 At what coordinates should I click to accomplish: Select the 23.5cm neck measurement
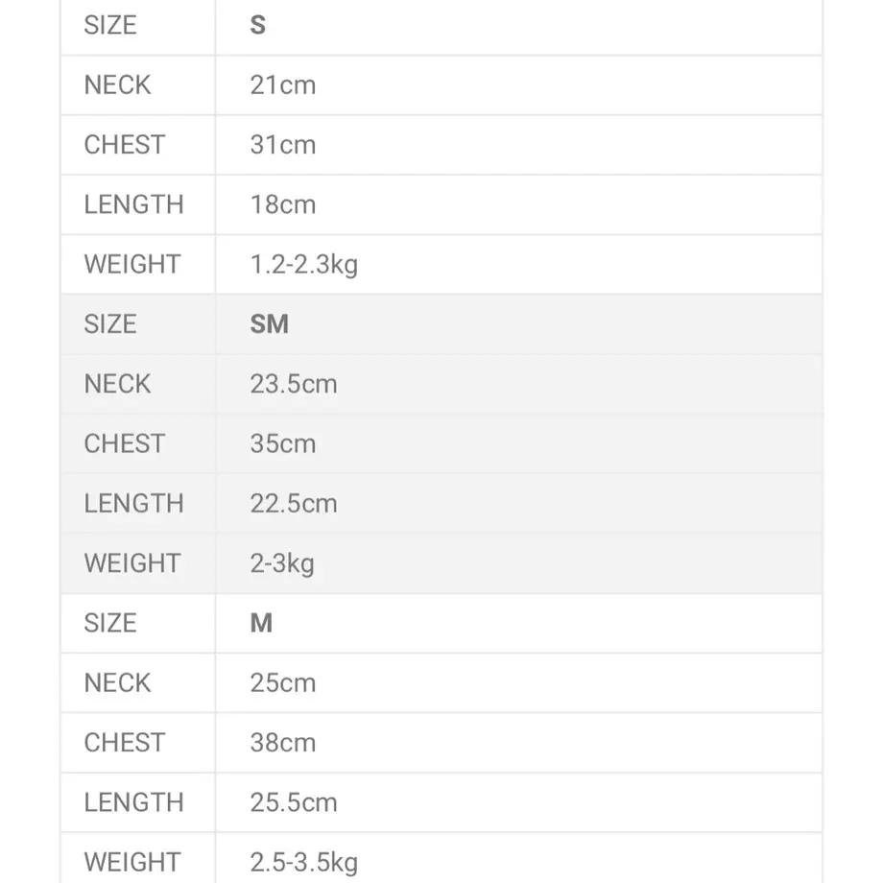point(294,384)
